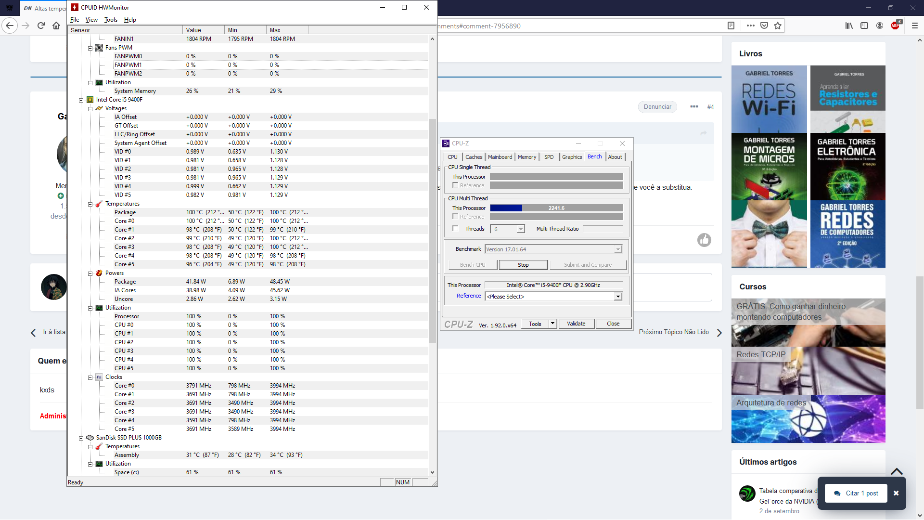Collapse the Clocks node in HWMonitor
924x520 pixels.
pos(90,377)
